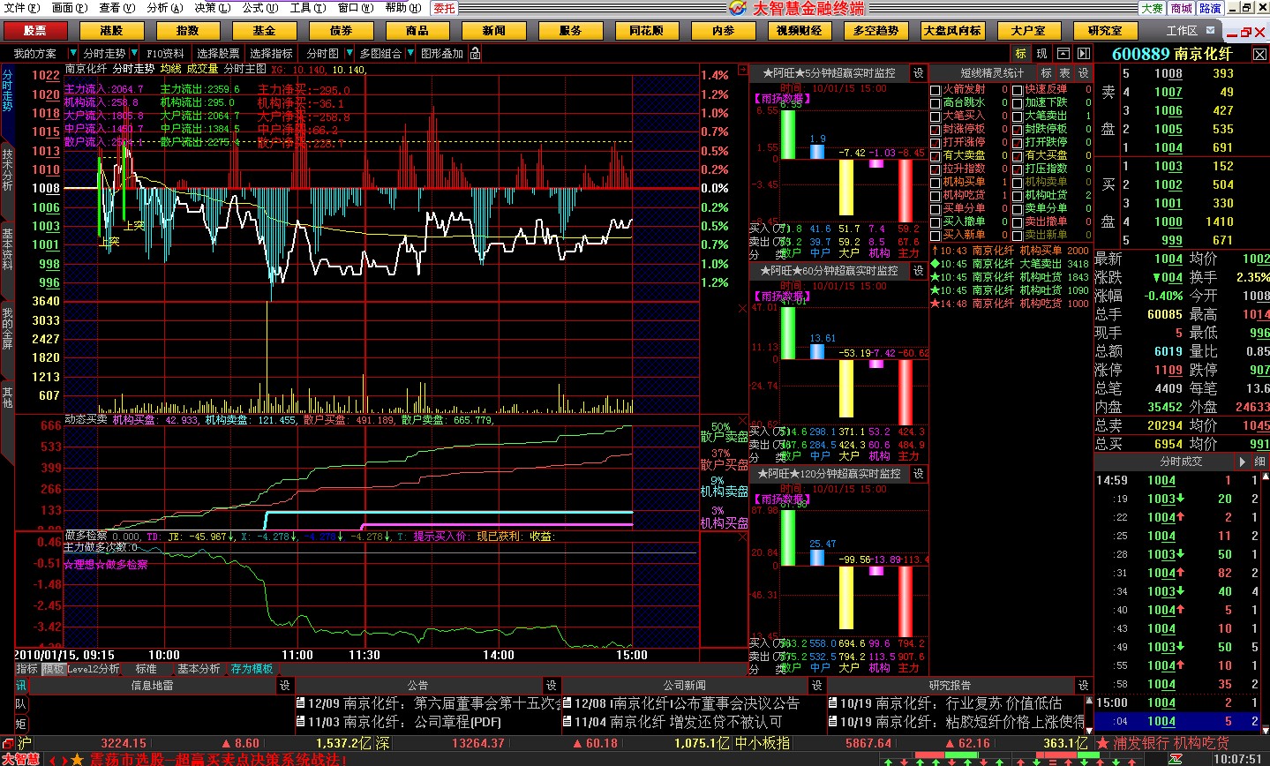Select the Level2分析 bottom tab
1270x766 pixels.
(x=94, y=669)
